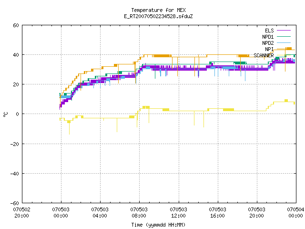Screen dimensions: 305x229
Task: Click the NPI legend label
Action: (x=269, y=49)
